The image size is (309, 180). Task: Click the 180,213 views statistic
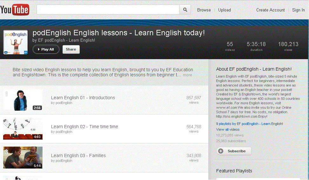click(288, 46)
